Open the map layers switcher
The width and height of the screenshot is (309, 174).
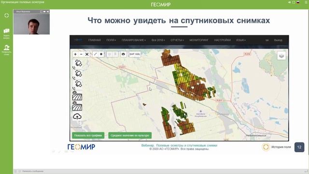click(x=281, y=56)
